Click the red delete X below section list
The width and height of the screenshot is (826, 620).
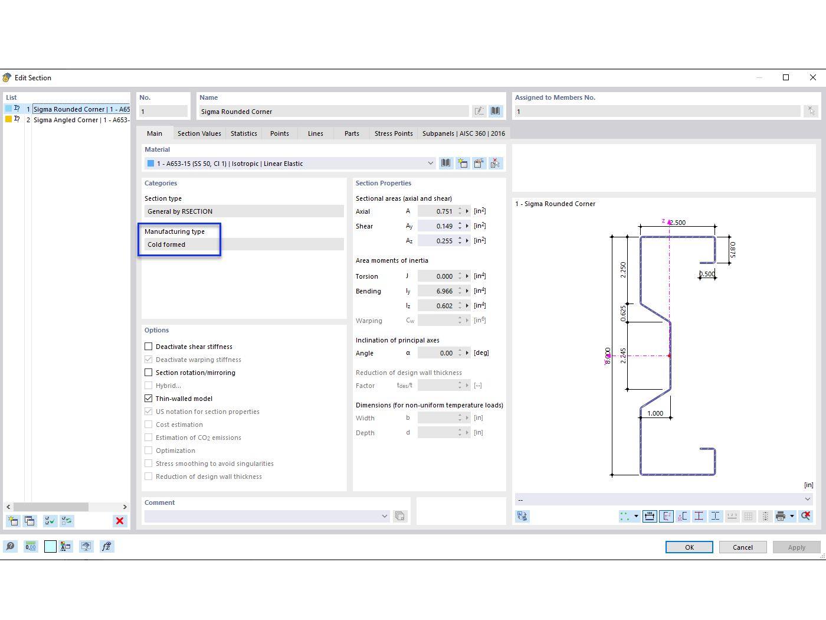tap(120, 521)
